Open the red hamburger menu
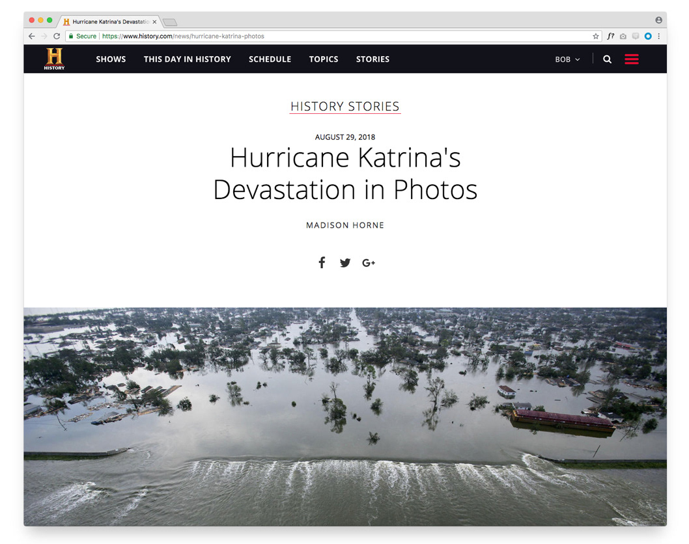689x544 pixels. 632,59
